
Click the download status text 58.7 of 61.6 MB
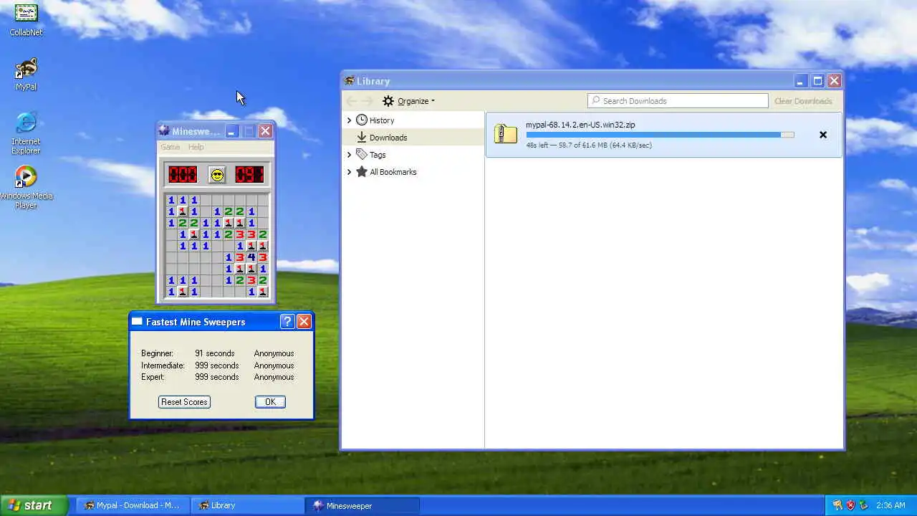click(589, 145)
